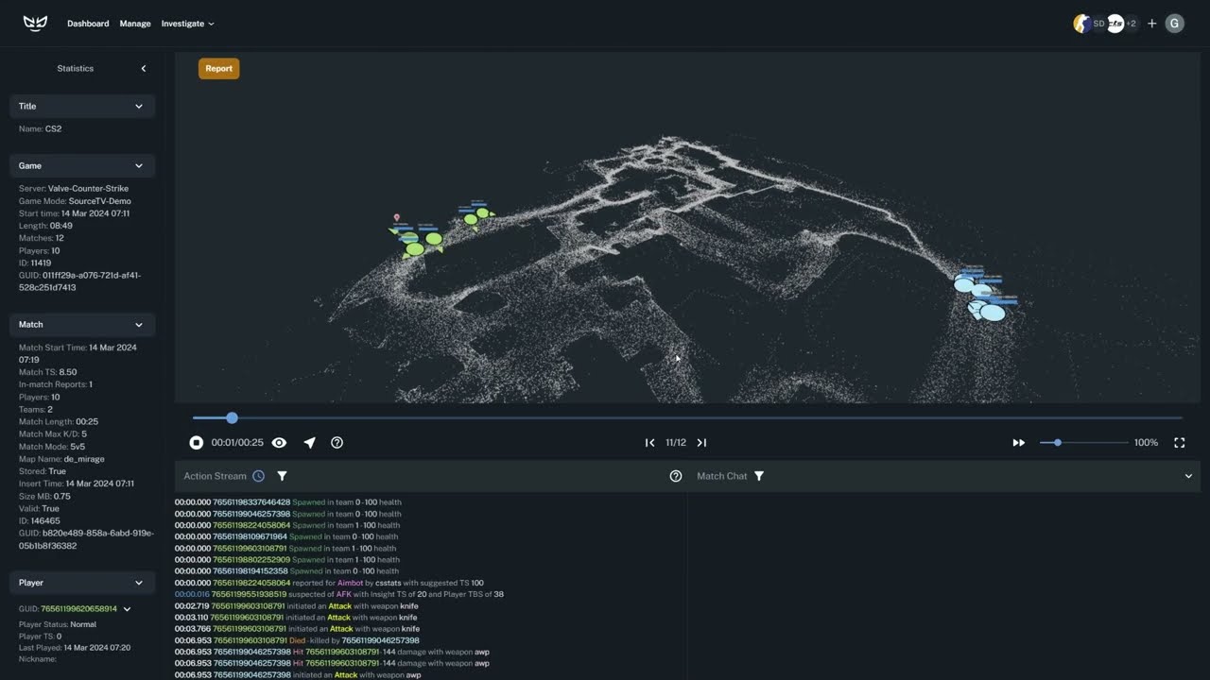
Task: Collapse the Title section
Action: [139, 106]
